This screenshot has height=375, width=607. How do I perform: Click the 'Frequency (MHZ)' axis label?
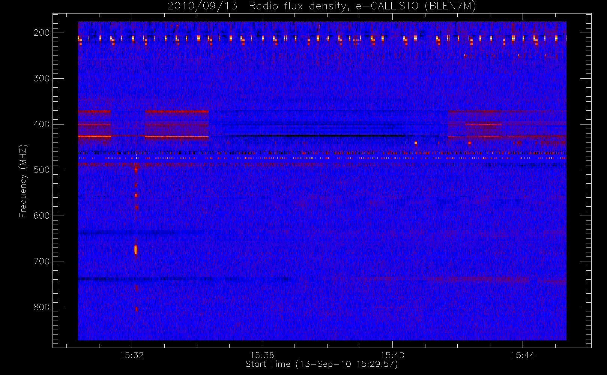tap(24, 181)
